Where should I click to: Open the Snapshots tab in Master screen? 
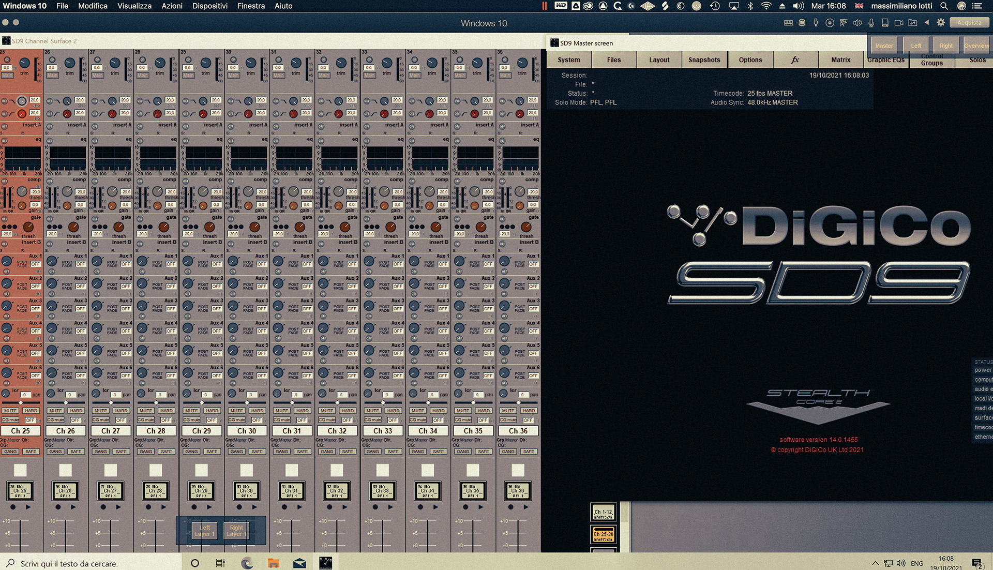(x=704, y=60)
